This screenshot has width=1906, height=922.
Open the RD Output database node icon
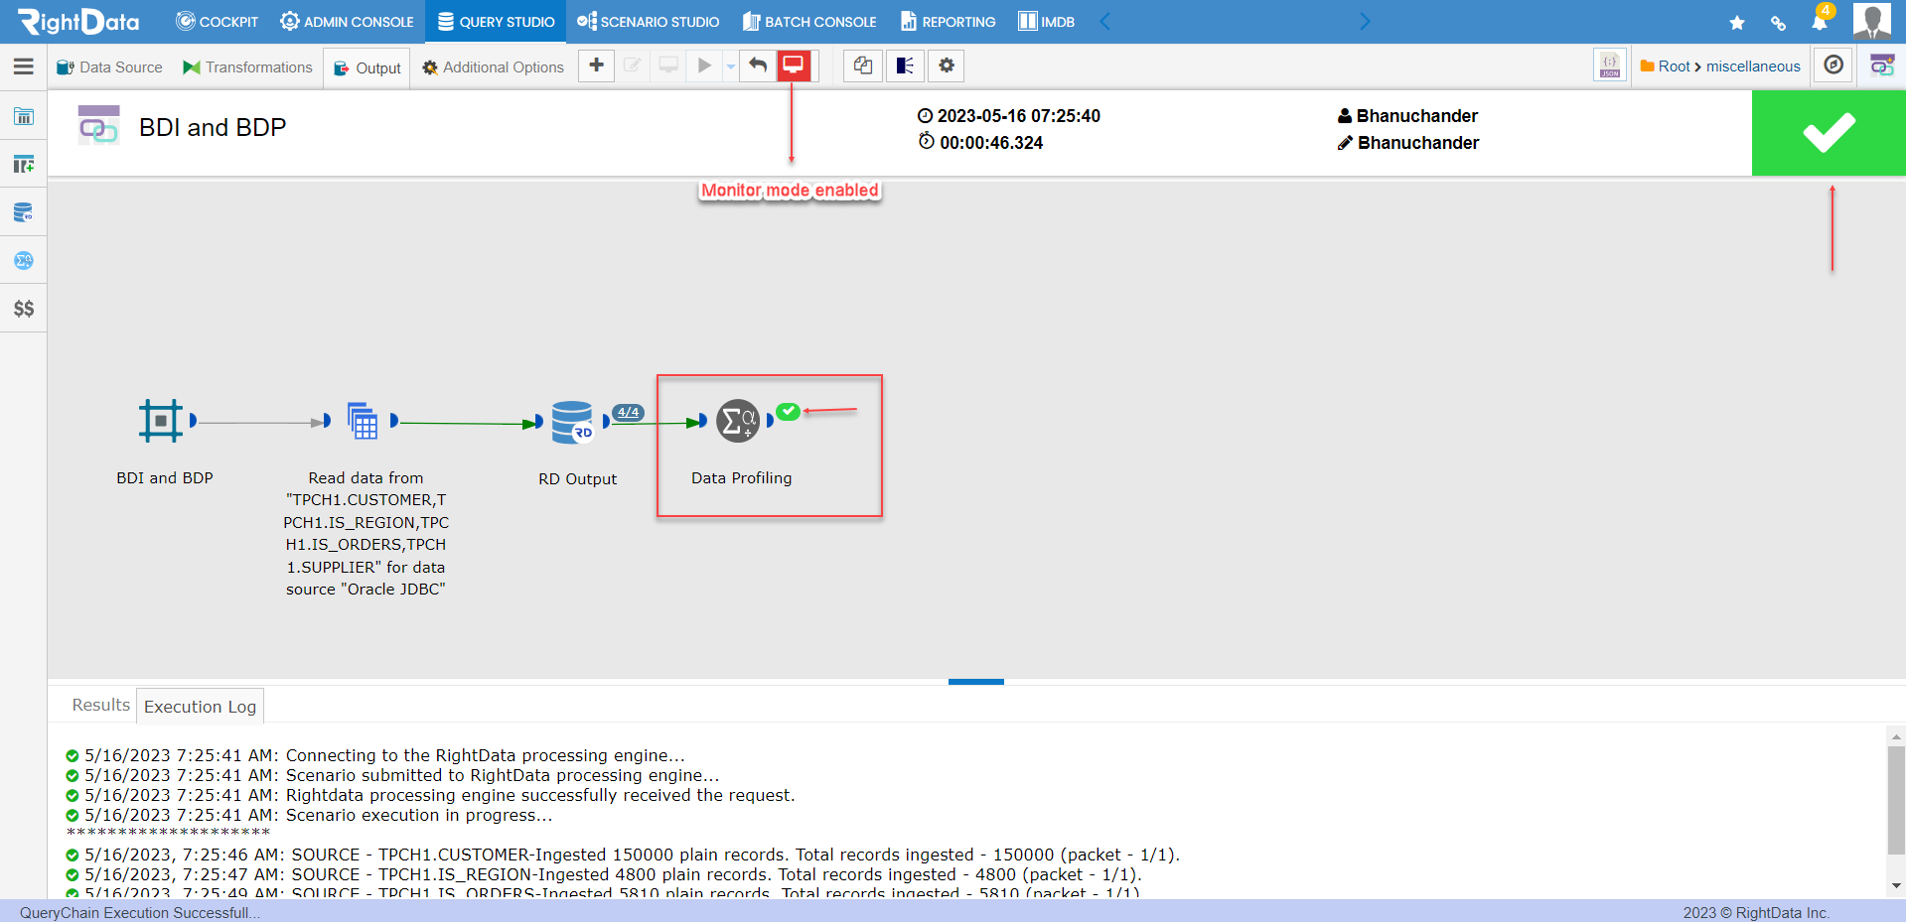574,421
